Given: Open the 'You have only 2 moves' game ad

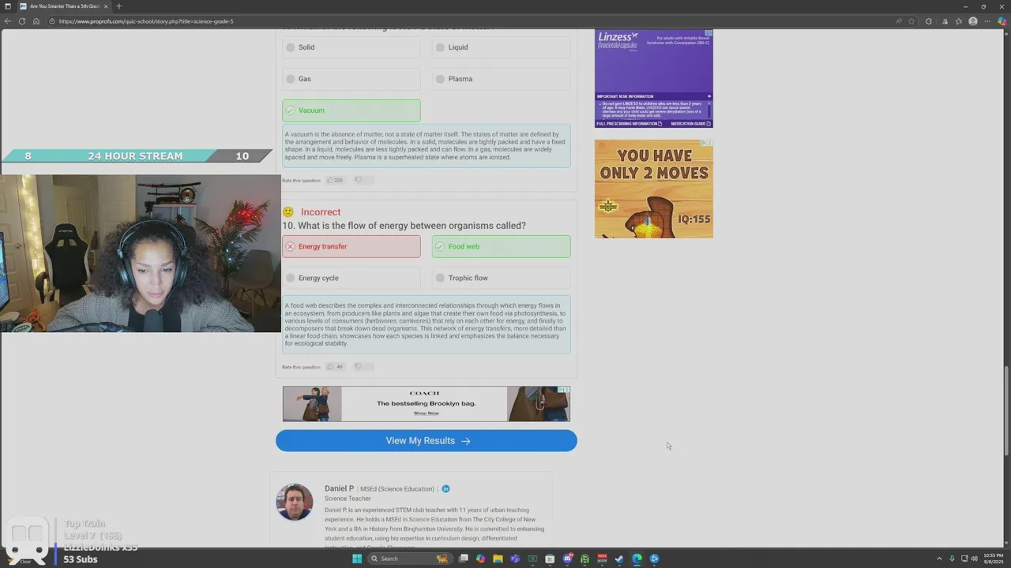Looking at the screenshot, I should pos(654,189).
